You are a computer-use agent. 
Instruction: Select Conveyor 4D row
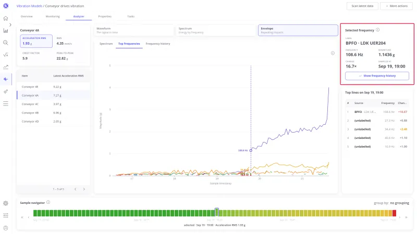coord(53,122)
